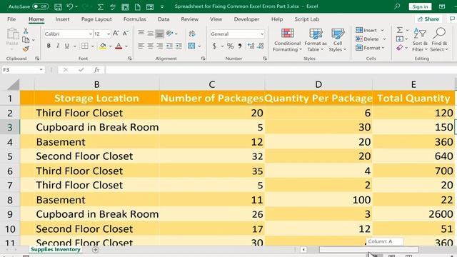Open the Undo history dropdown arrow

76,6
